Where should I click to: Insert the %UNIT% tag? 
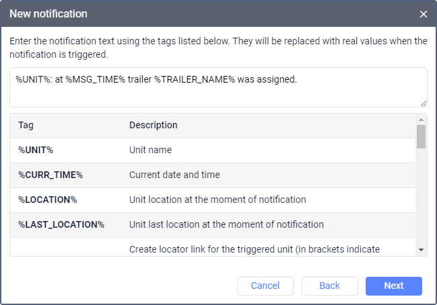pyautogui.click(x=36, y=150)
